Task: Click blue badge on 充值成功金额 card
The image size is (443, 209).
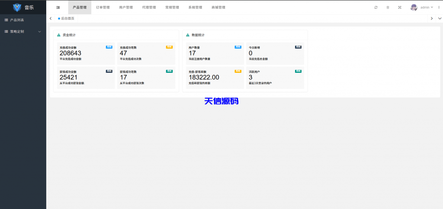Action: (109, 47)
